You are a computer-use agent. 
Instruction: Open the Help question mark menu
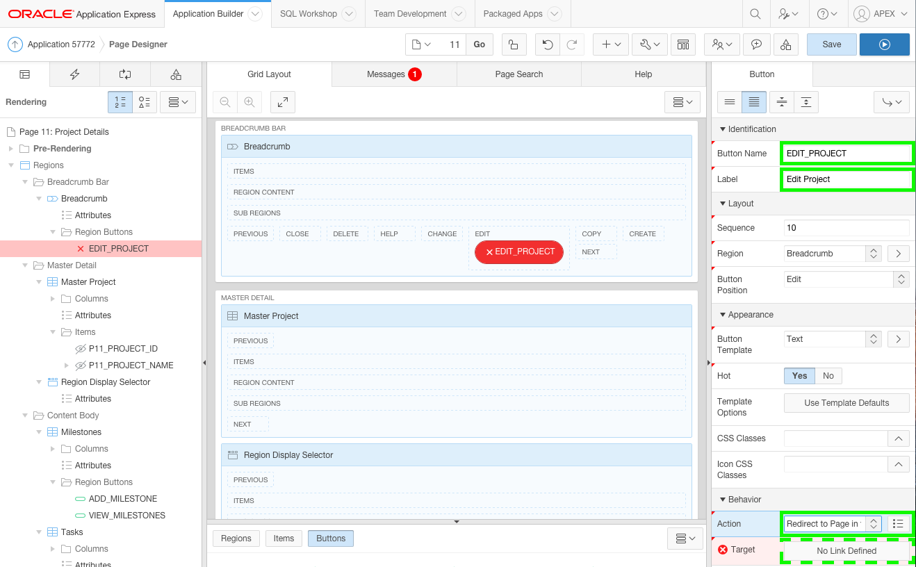click(827, 14)
